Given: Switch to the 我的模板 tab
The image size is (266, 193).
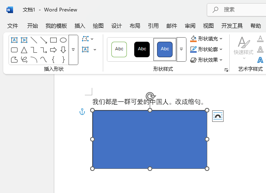Looking at the screenshot, I should [x=56, y=26].
